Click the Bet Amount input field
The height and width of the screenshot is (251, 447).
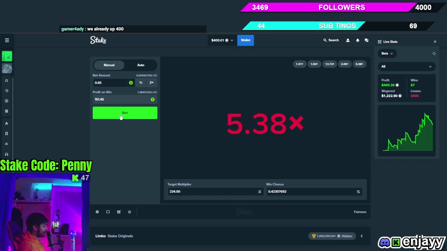coord(114,83)
